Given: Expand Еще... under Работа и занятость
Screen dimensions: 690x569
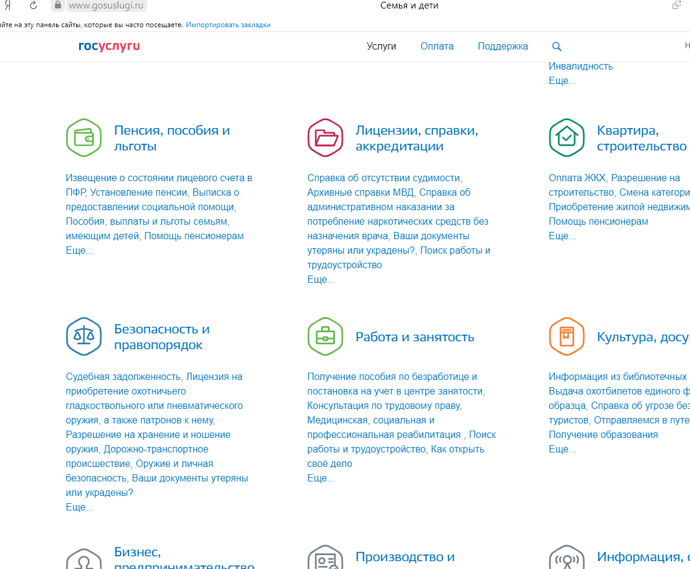Looking at the screenshot, I should pyautogui.click(x=321, y=478).
